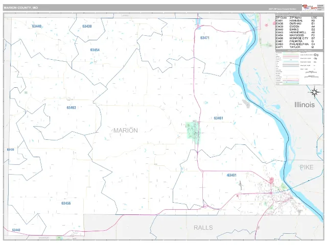The image size is (327, 245).
Task: Select ZIP code label 63463 on map
Action: 72,108
